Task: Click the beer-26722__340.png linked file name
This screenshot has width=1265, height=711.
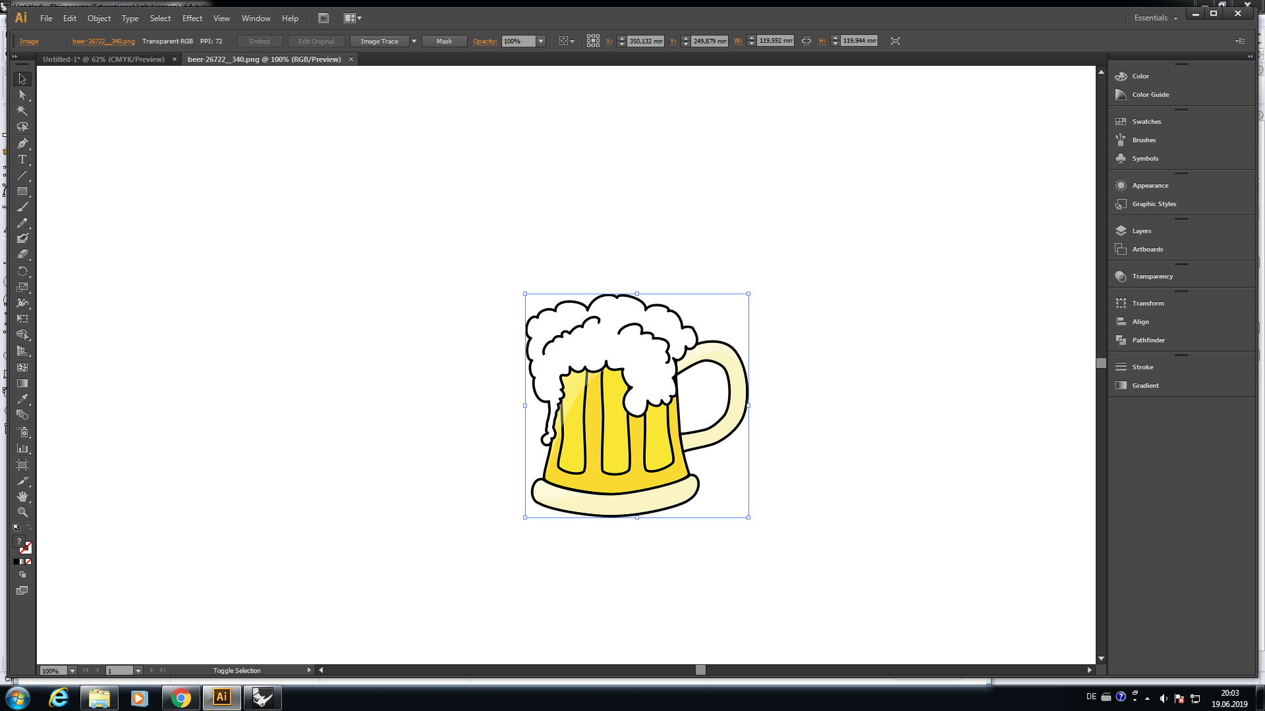Action: [103, 41]
